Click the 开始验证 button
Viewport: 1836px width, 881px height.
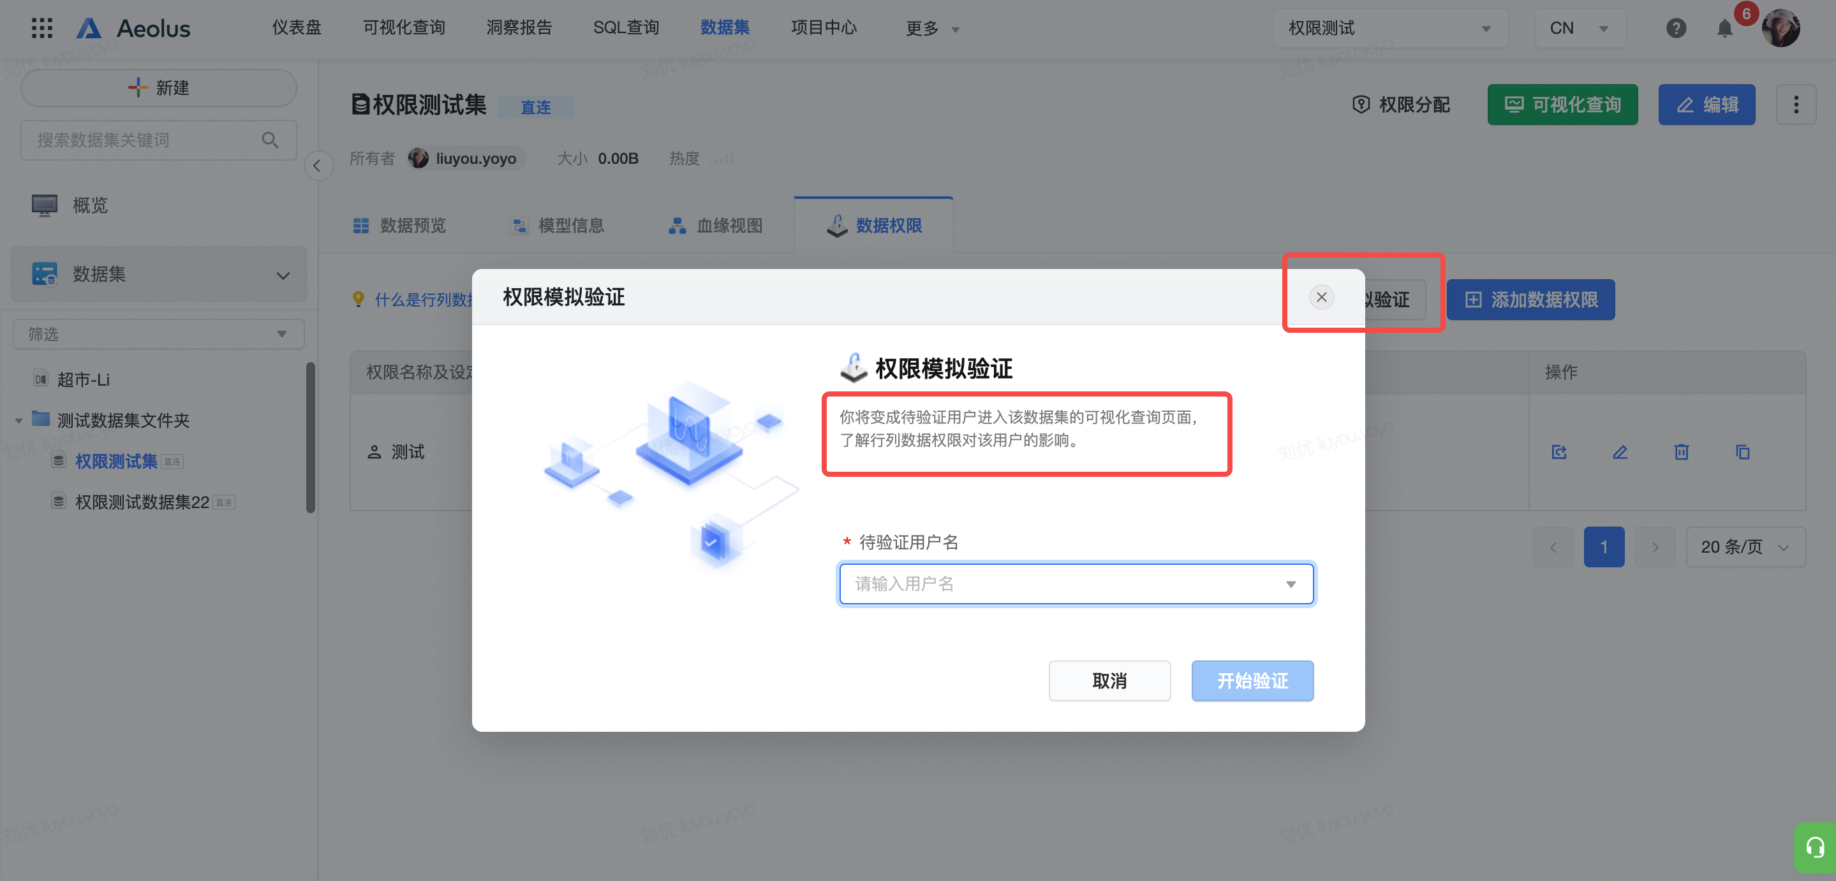(1252, 681)
